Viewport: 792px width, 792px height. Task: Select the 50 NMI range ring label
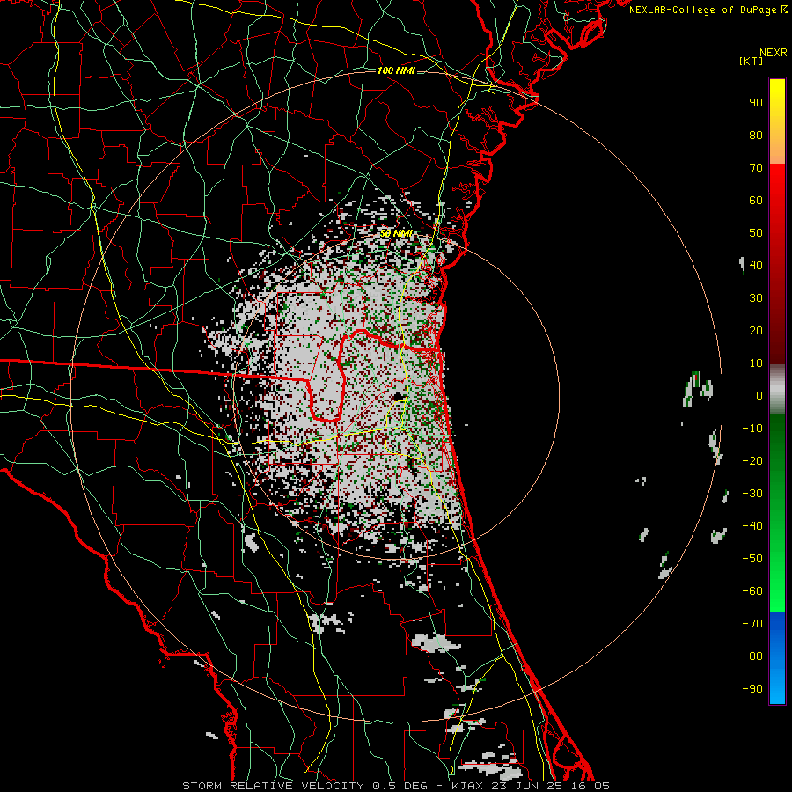(x=396, y=233)
